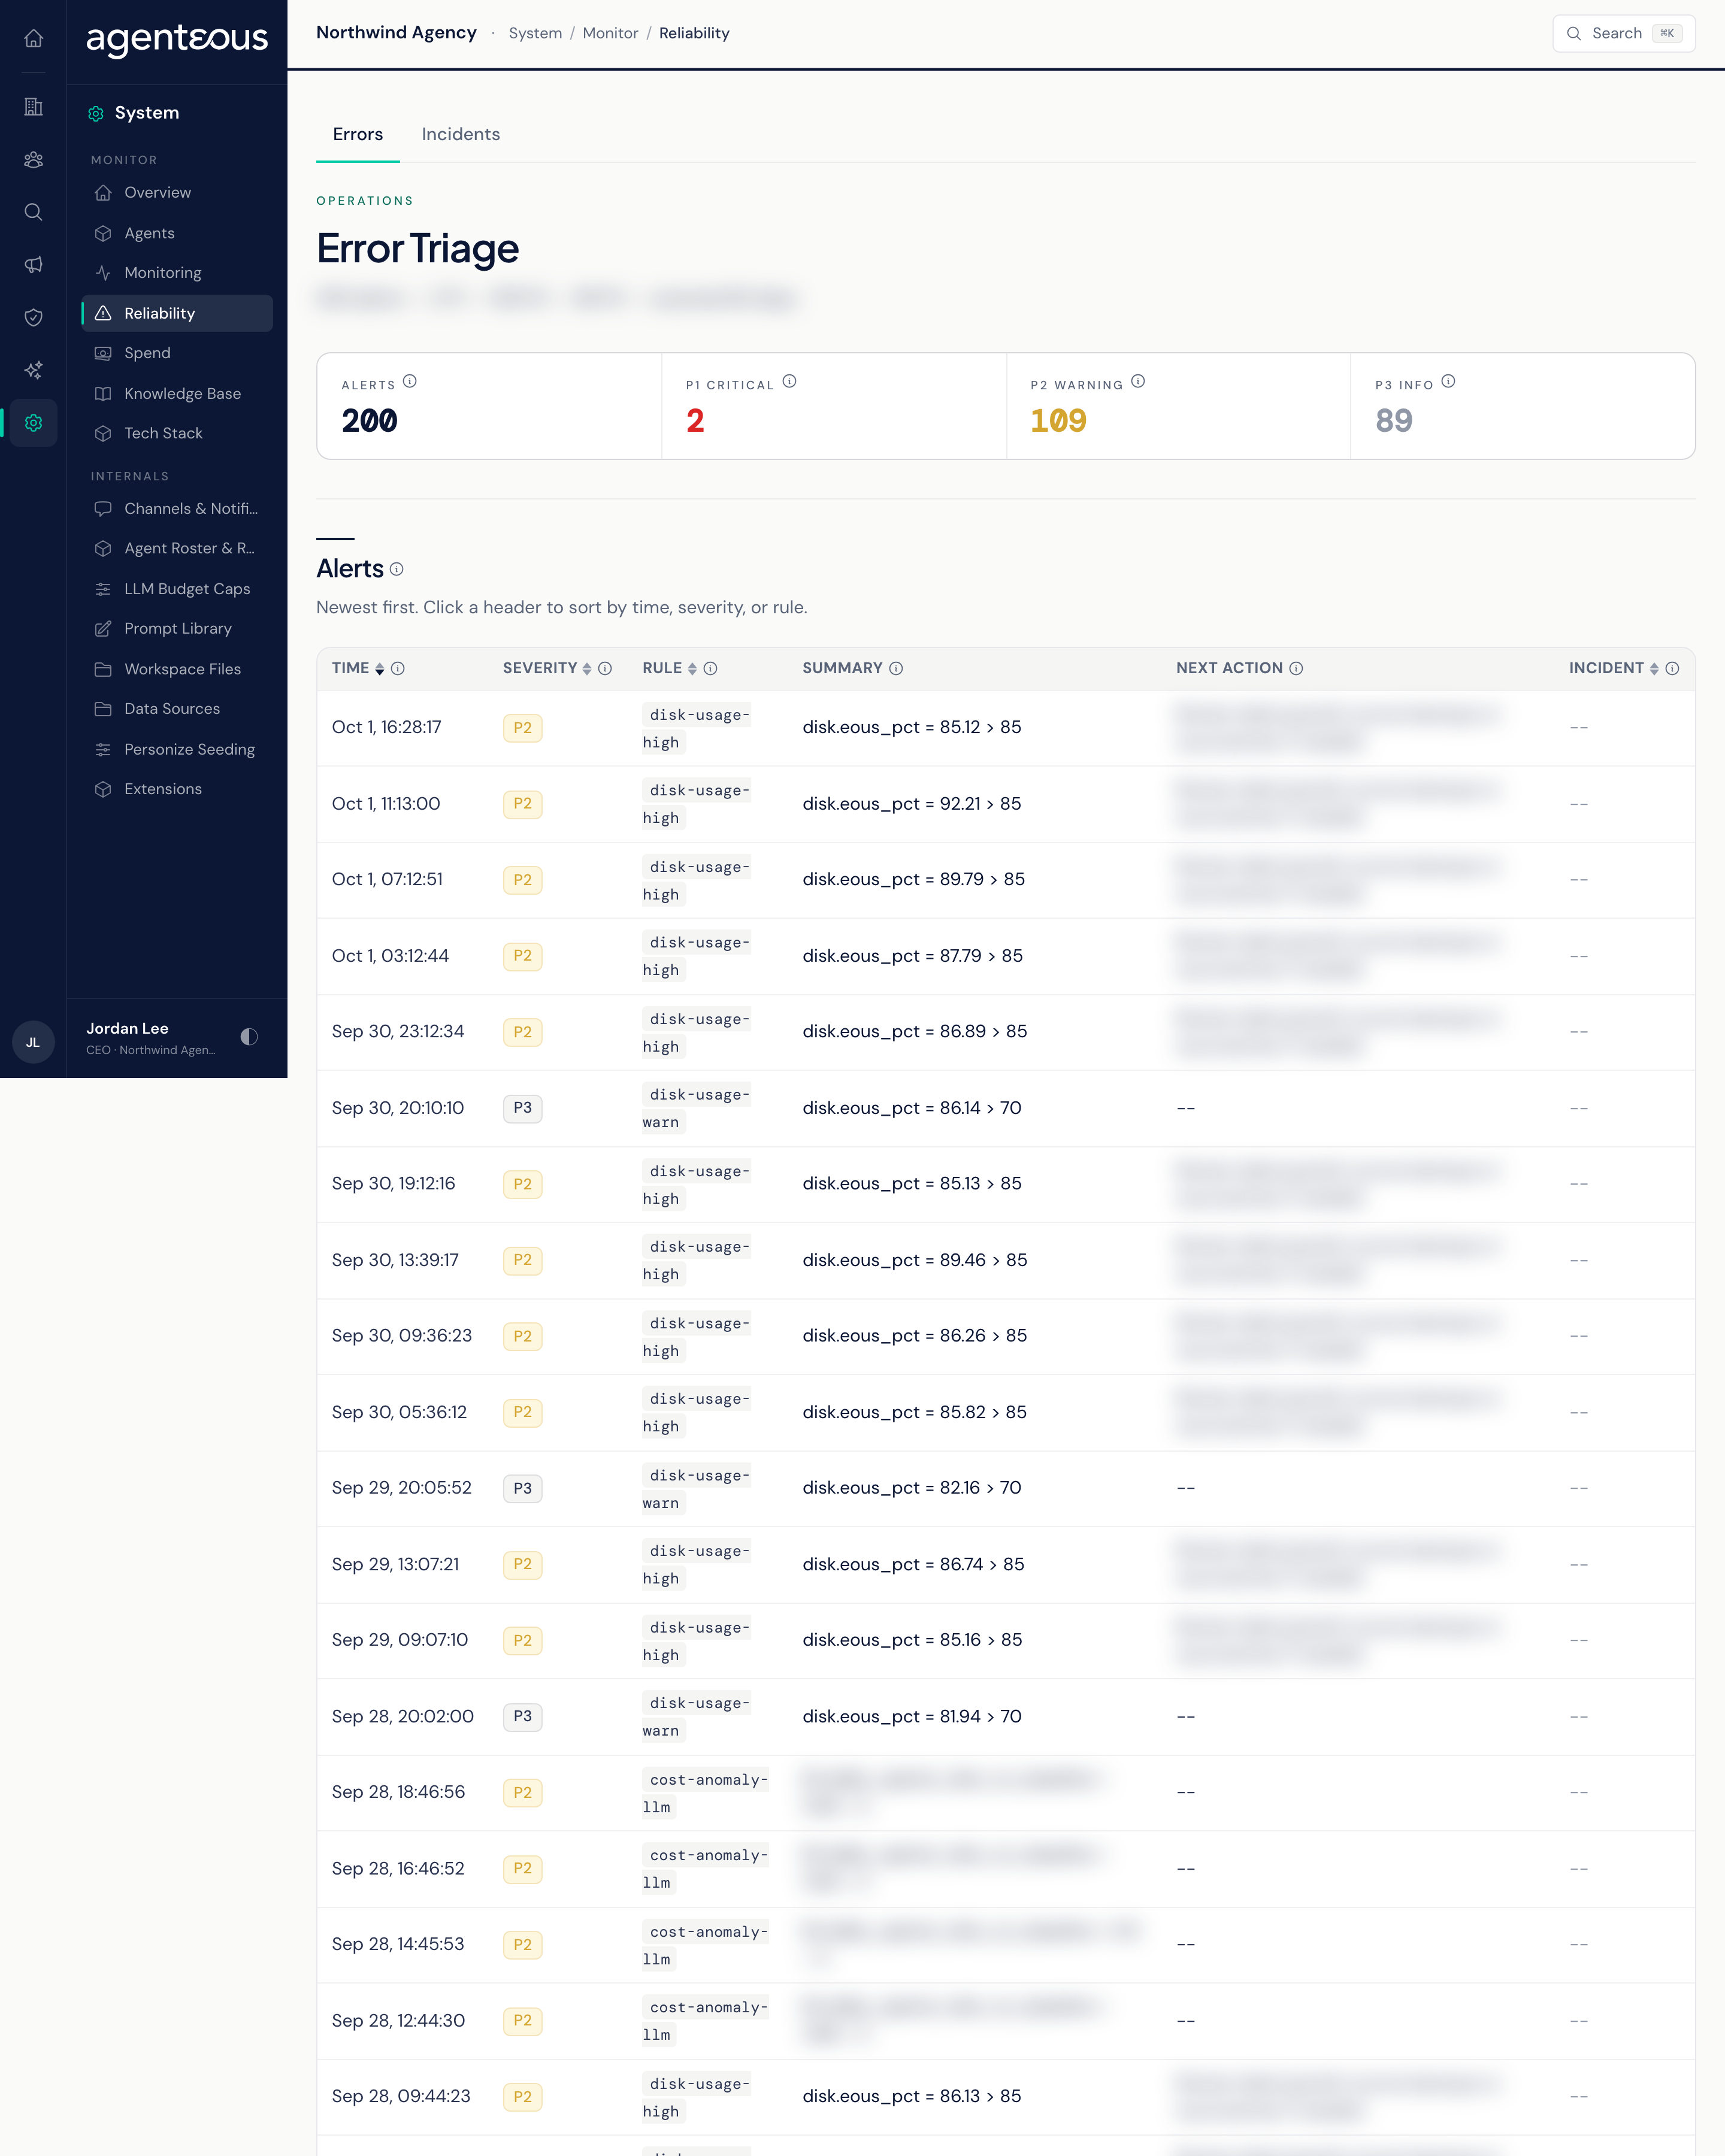1725x2156 pixels.
Task: Open Knowledge Base in the sidebar
Action: click(x=177, y=394)
